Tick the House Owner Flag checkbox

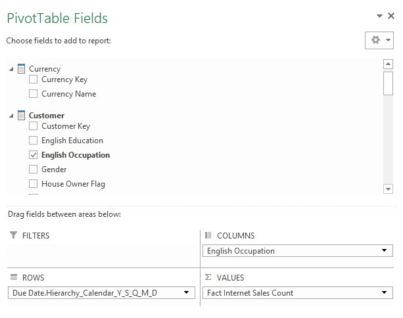click(34, 184)
